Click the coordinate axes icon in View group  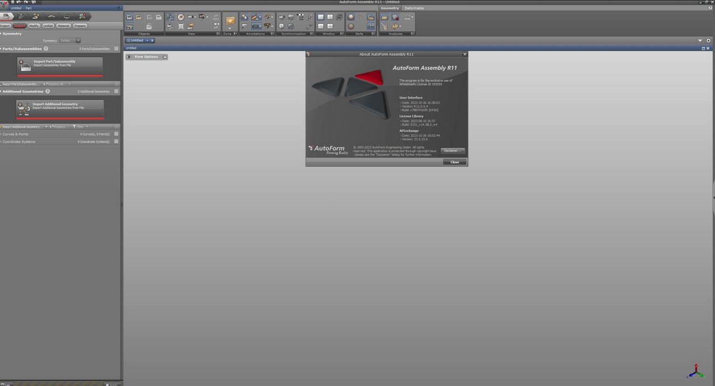point(170,17)
